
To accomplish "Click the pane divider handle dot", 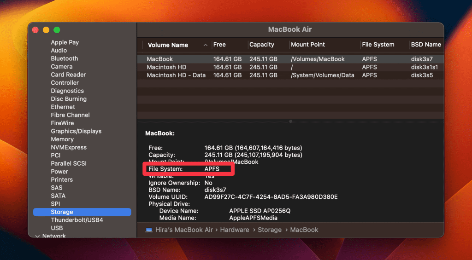I will [x=290, y=121].
